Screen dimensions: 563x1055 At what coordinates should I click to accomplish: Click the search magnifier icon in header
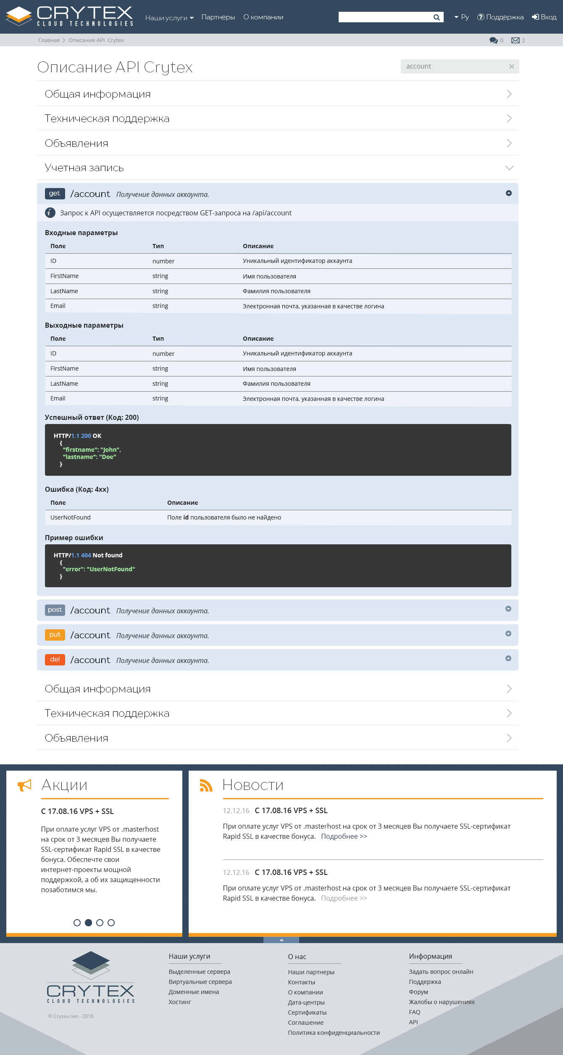[x=437, y=17]
